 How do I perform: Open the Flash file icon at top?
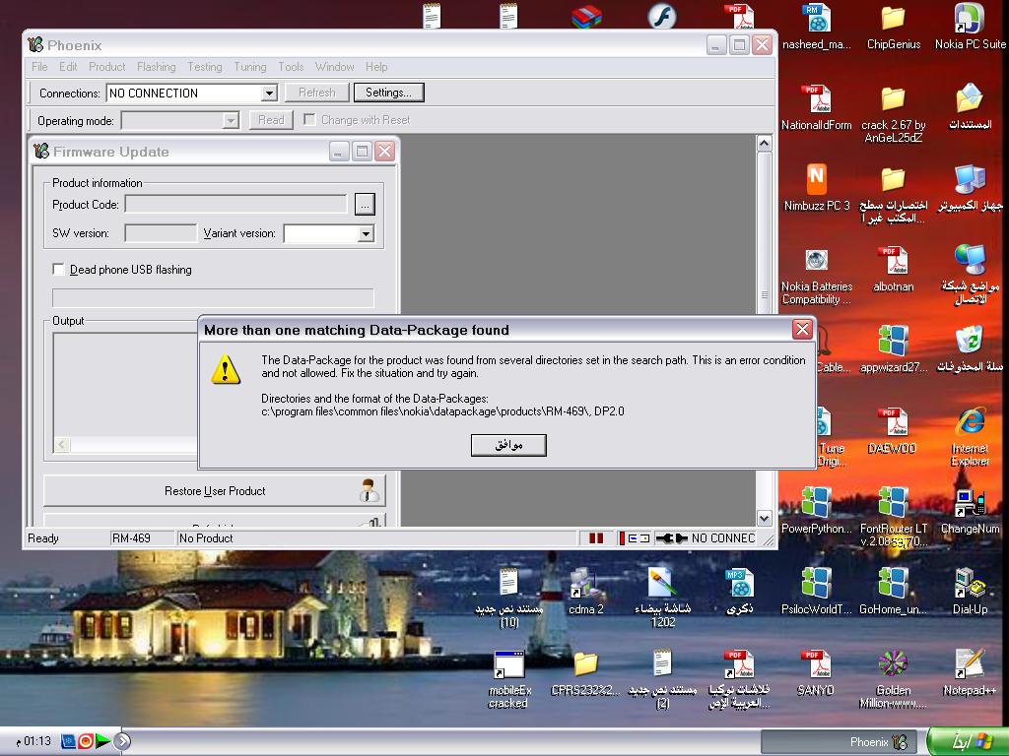[661, 16]
